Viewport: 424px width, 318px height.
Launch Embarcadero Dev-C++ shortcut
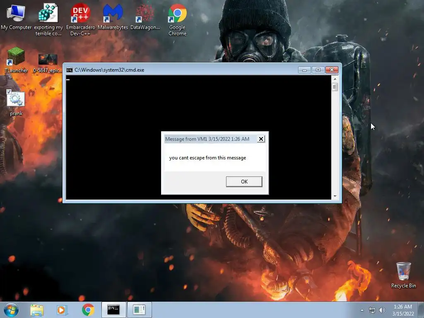(x=81, y=19)
